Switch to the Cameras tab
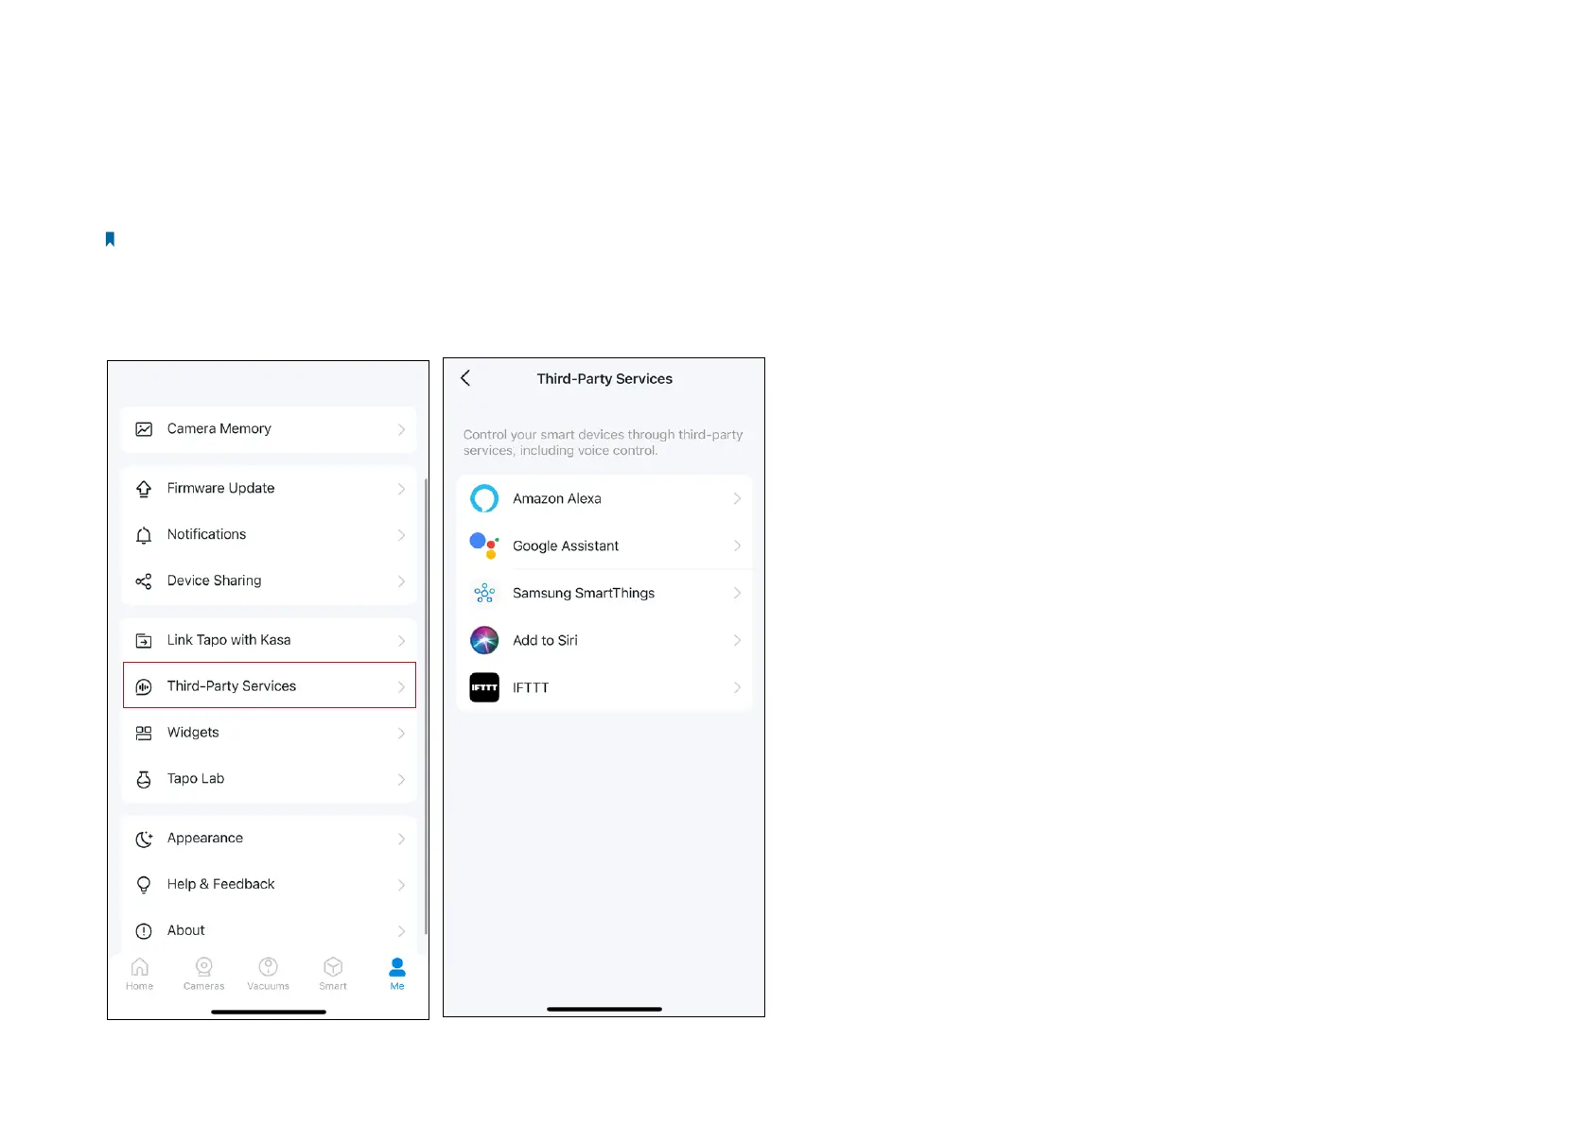 (x=204, y=973)
